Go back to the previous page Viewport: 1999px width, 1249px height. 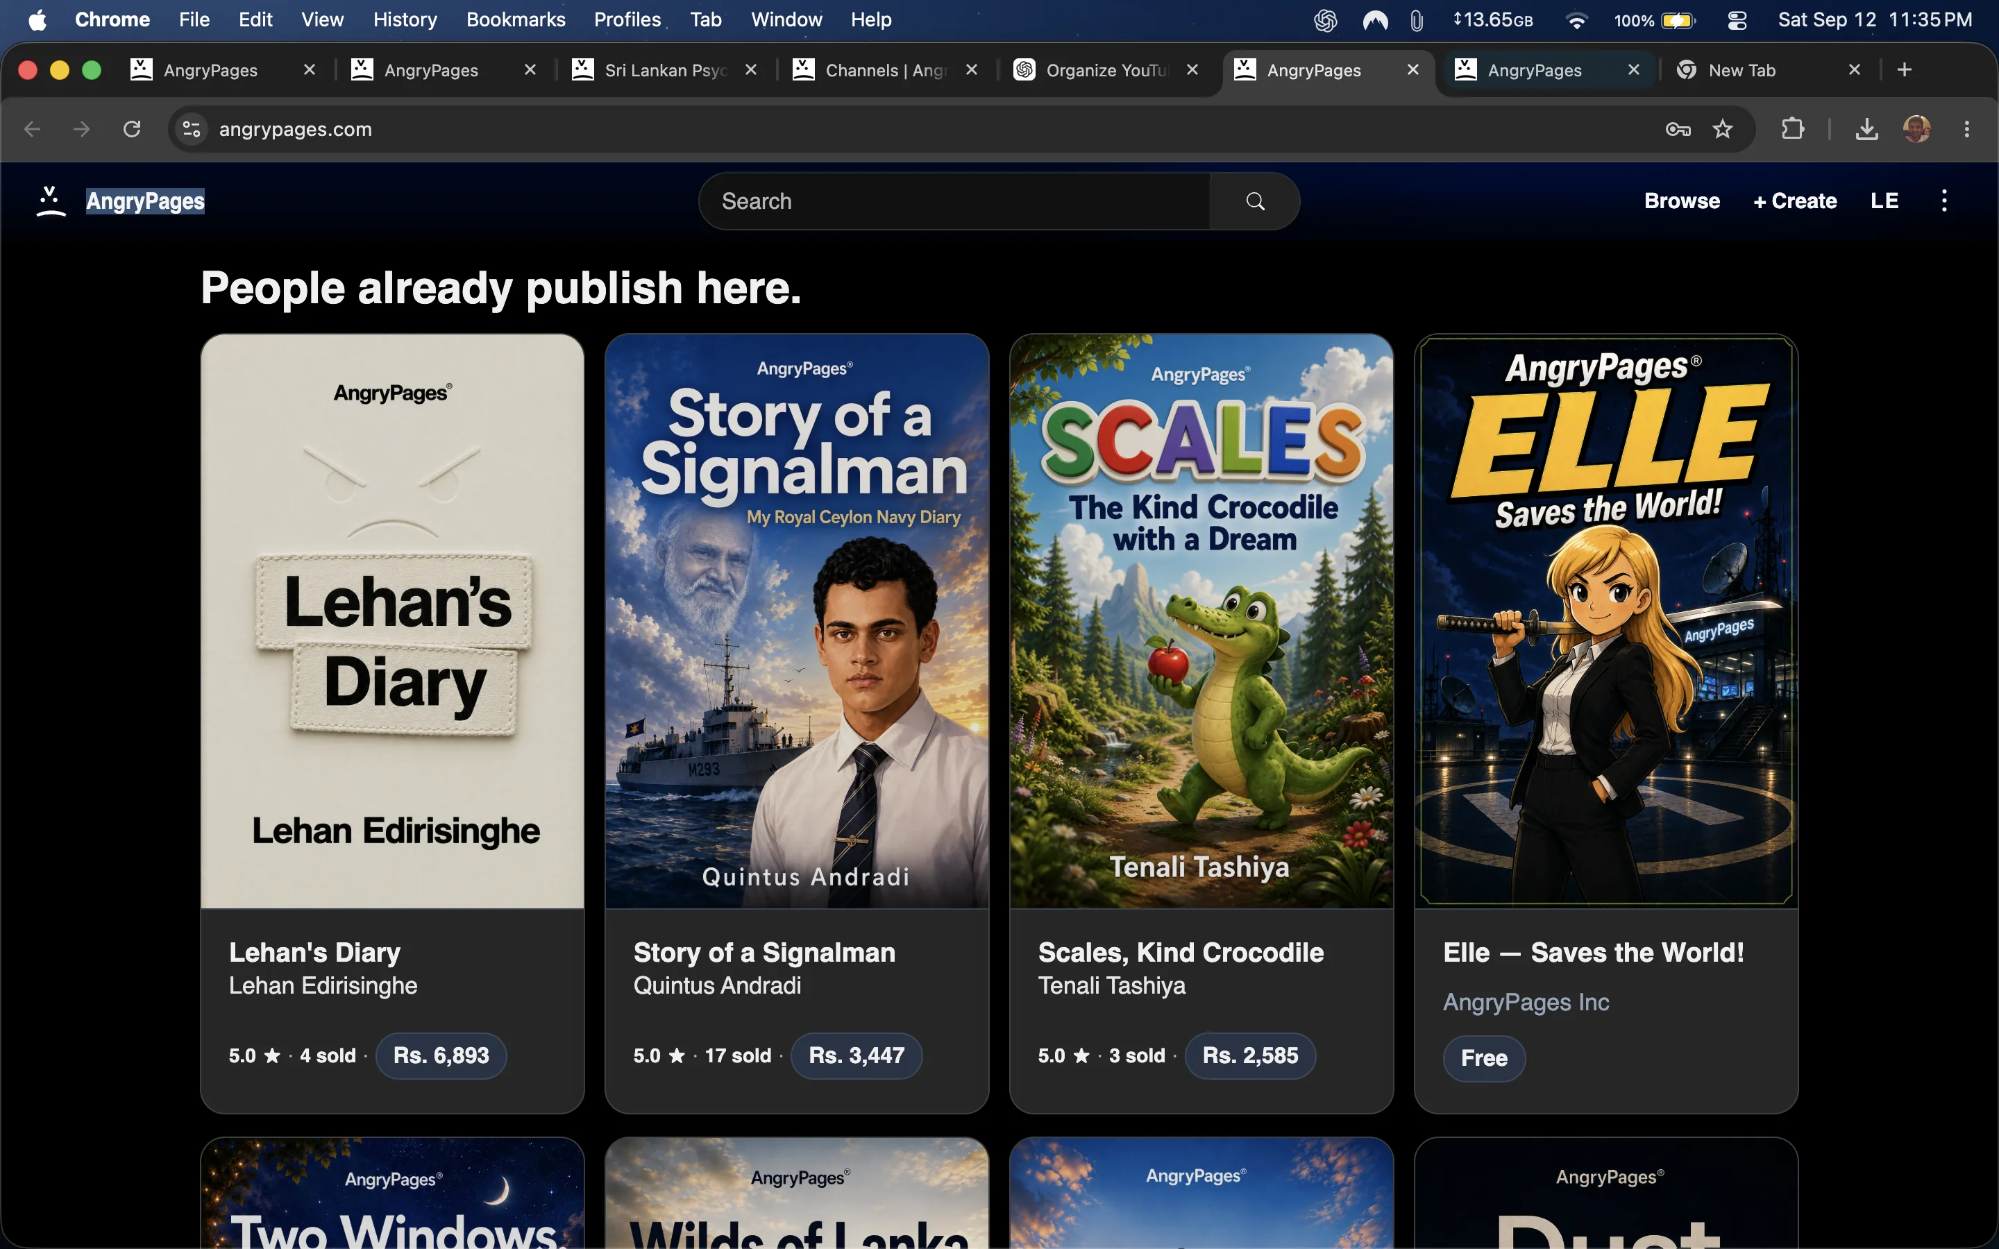(32, 129)
